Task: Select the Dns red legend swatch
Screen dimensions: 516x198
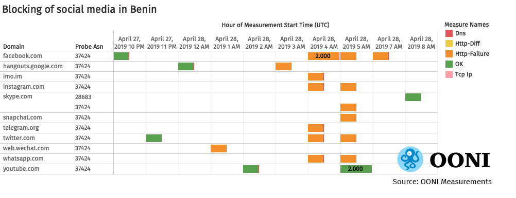Action: click(x=449, y=33)
